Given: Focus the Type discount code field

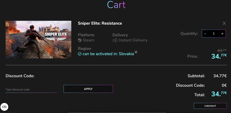Looking at the screenshot, I should 31,89.
